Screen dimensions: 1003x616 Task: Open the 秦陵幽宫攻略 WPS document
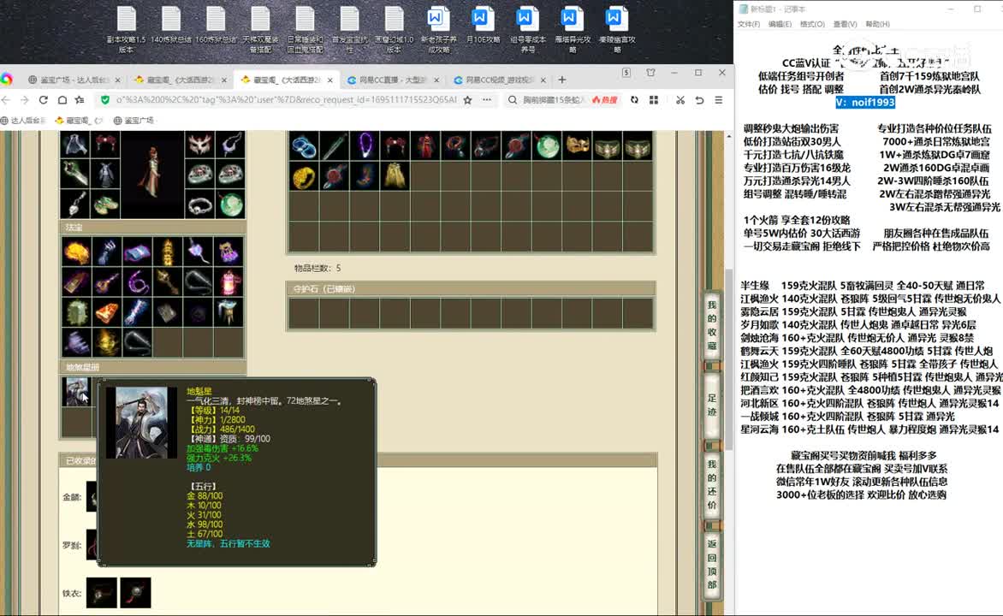(617, 29)
